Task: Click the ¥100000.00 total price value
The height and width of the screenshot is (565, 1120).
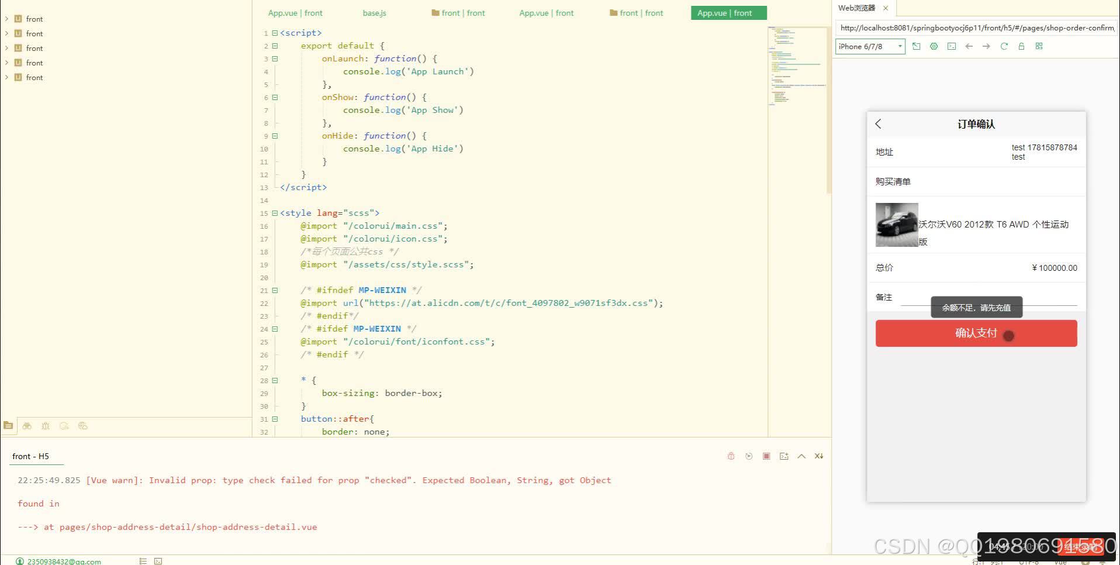Action: (1054, 268)
